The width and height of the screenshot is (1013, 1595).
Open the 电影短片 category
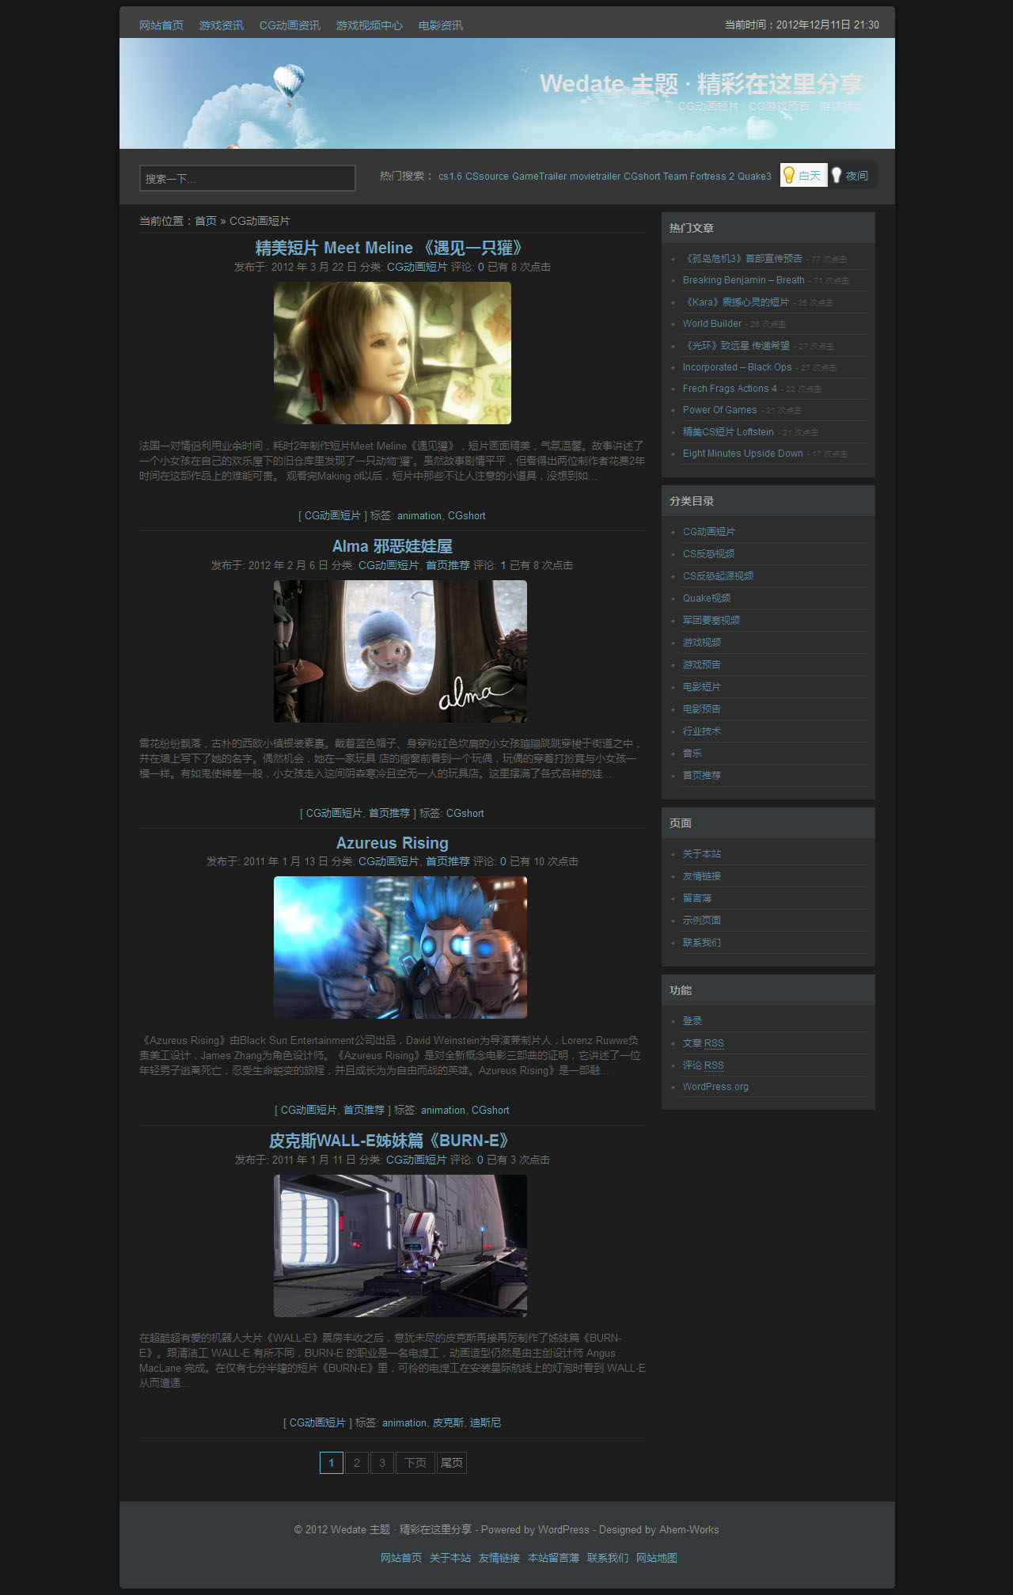click(702, 687)
